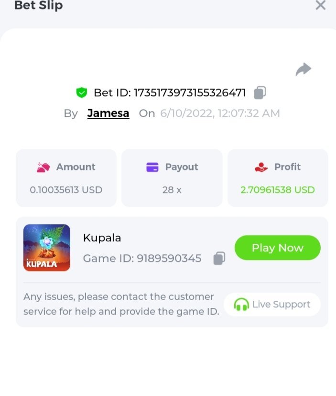Open the Kupala game thumbnail
This screenshot has width=336, height=396.
click(x=47, y=248)
